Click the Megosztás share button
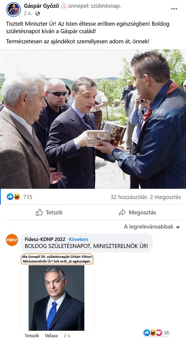 [x=137, y=212]
